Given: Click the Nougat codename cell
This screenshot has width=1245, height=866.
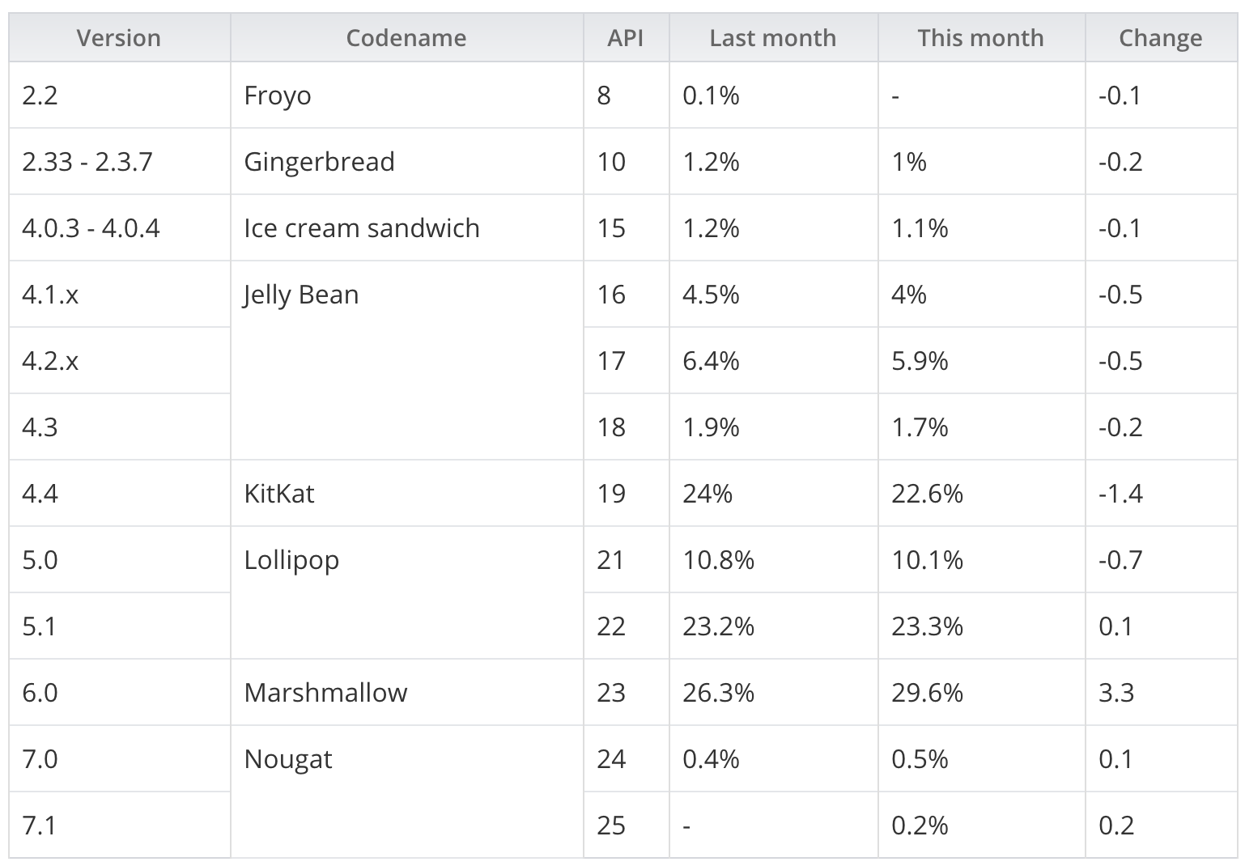Looking at the screenshot, I should coord(288,759).
